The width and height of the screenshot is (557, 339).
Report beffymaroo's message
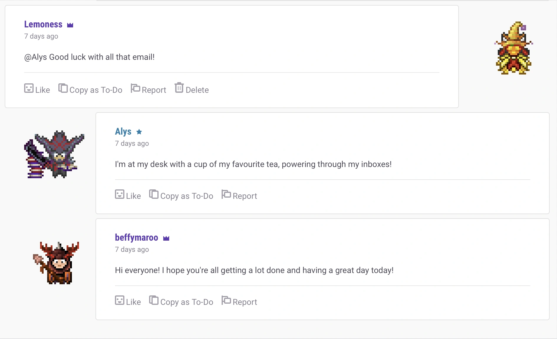coord(239,301)
